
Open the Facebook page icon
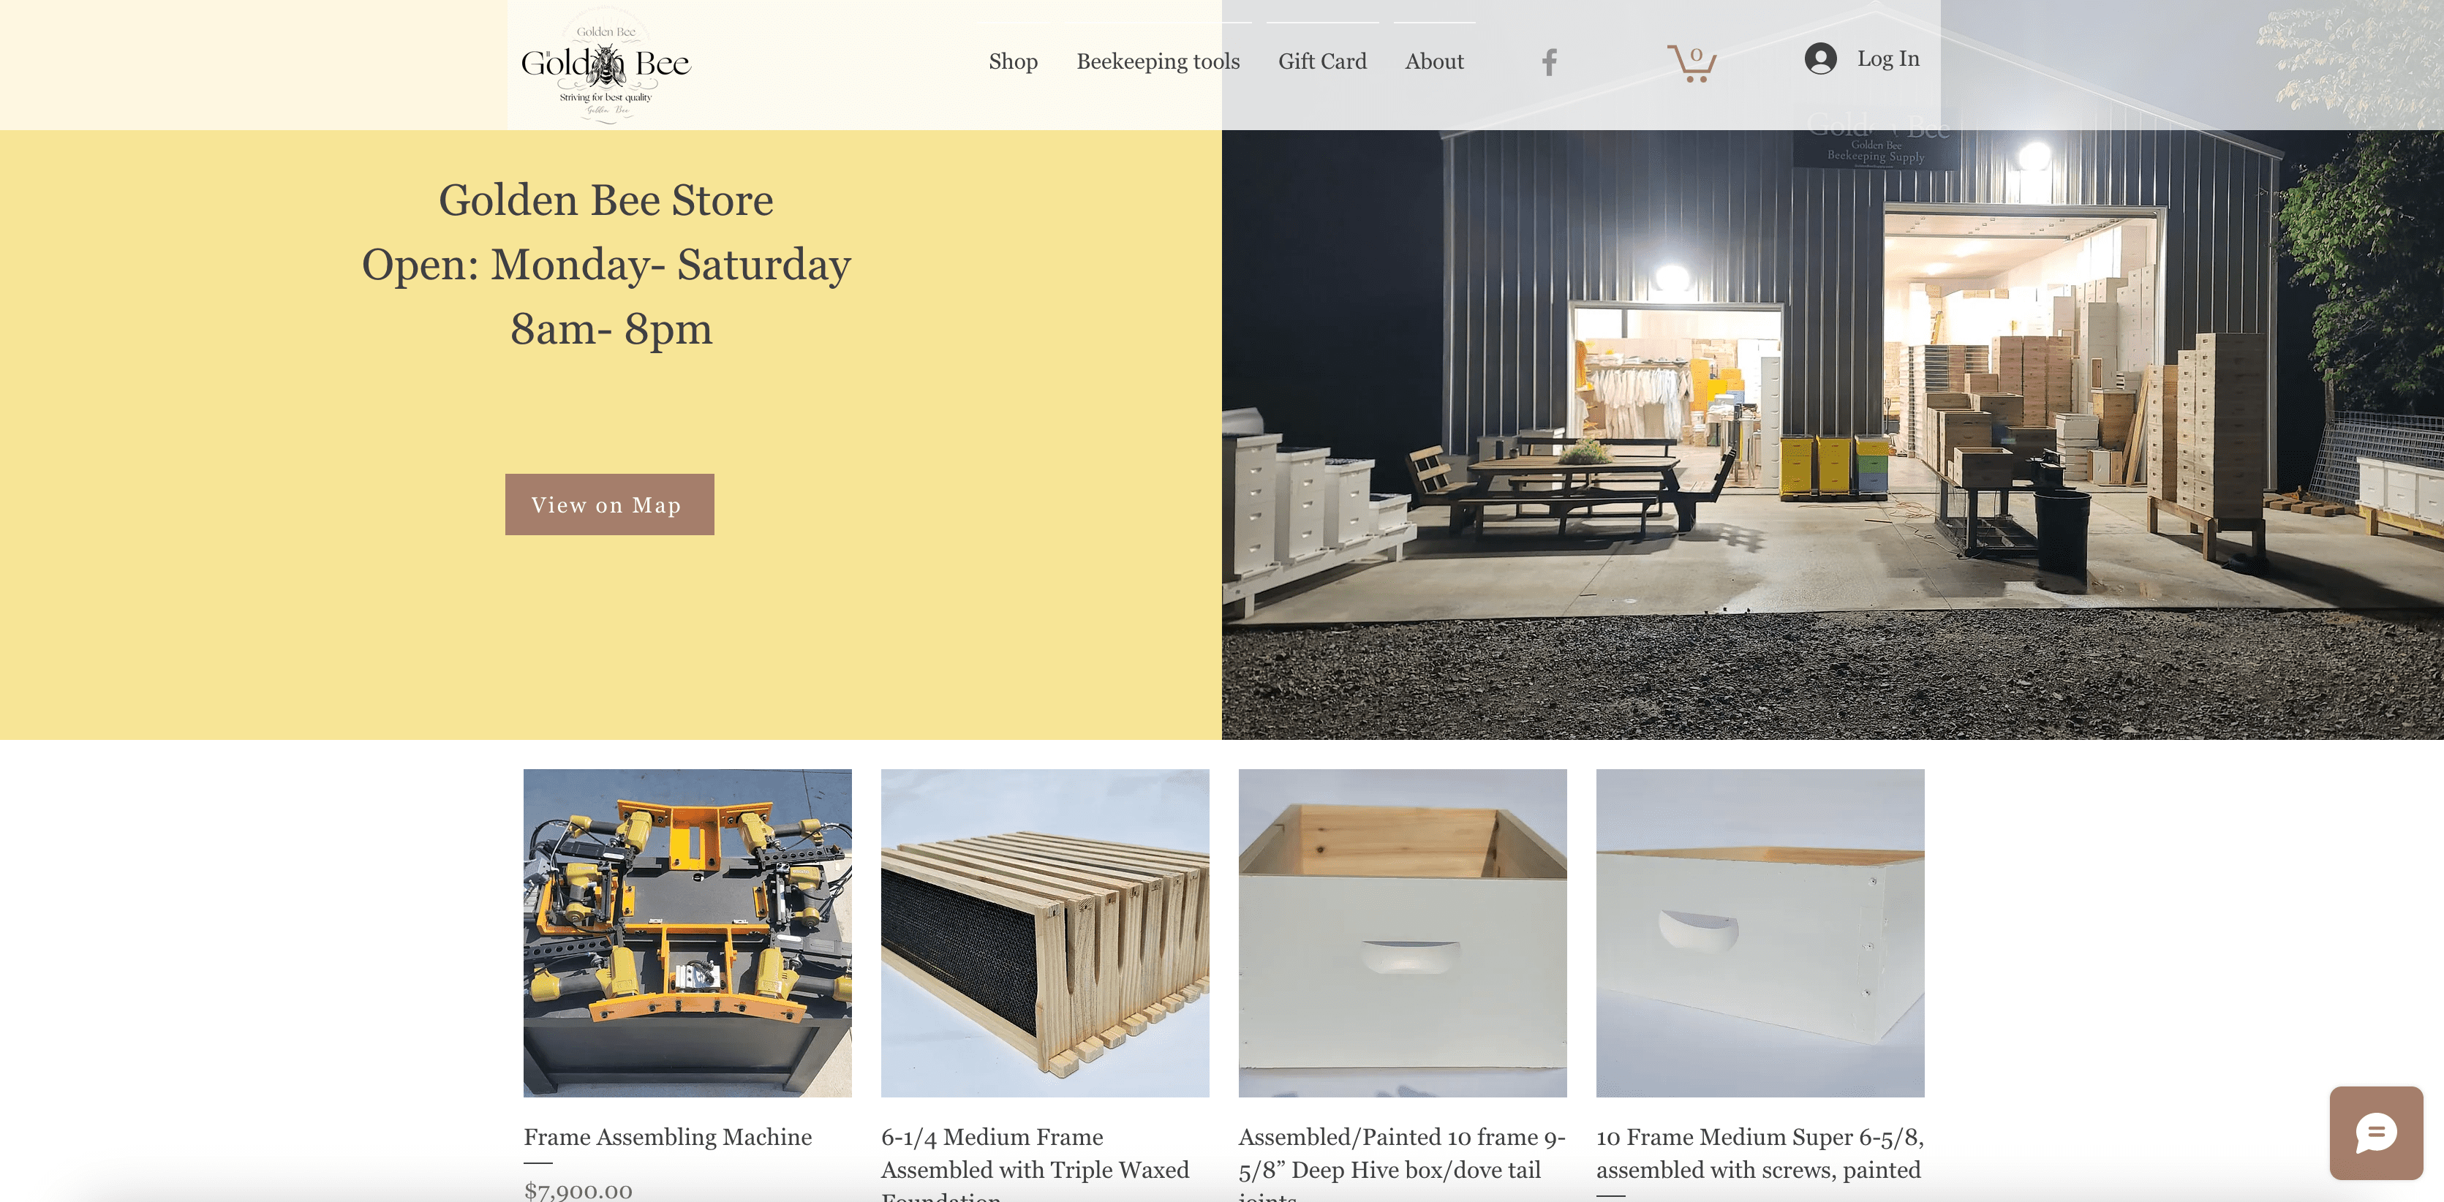point(1548,61)
